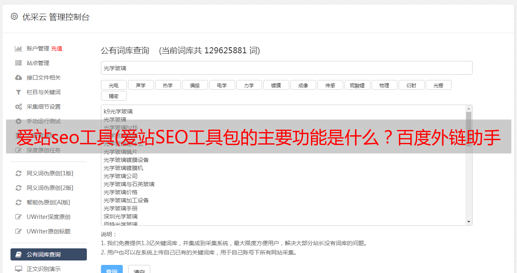This screenshot has height=273, width=517.
Task: Click the 光学玻璃镀膜设备 result line
Action: (126, 160)
